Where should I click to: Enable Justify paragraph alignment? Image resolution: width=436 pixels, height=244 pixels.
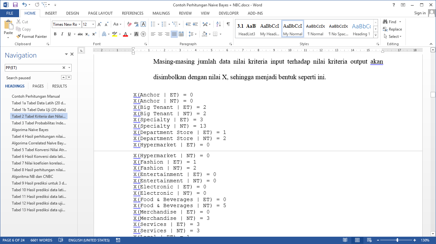(174, 34)
